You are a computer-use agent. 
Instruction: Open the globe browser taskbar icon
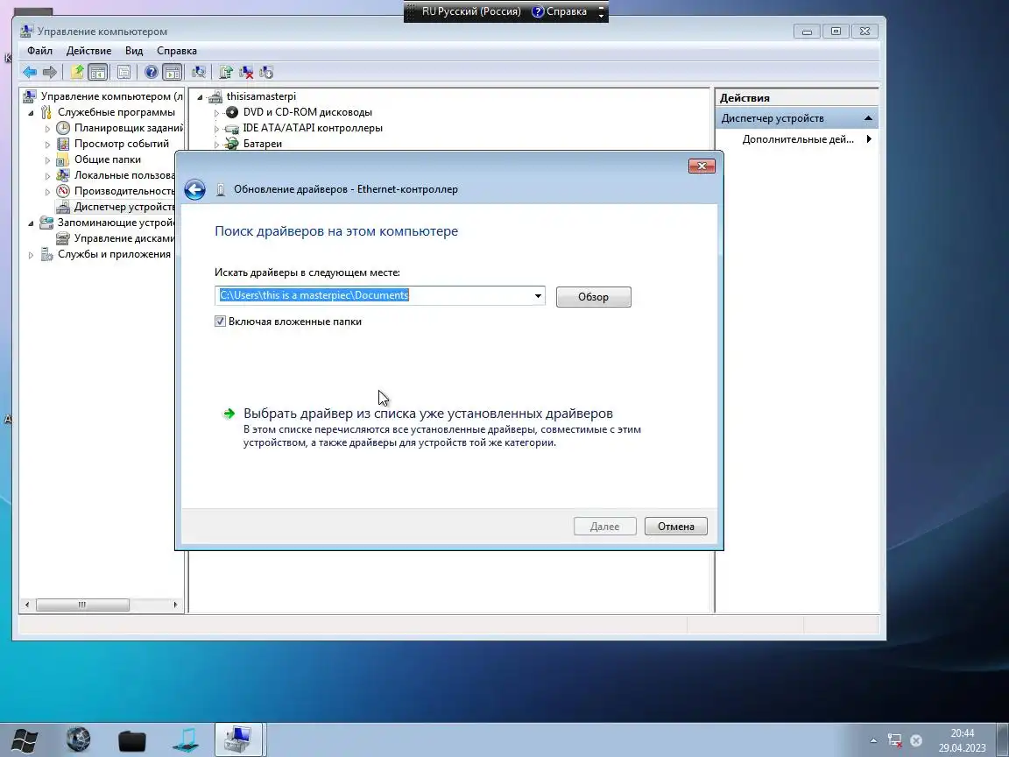coord(79,739)
